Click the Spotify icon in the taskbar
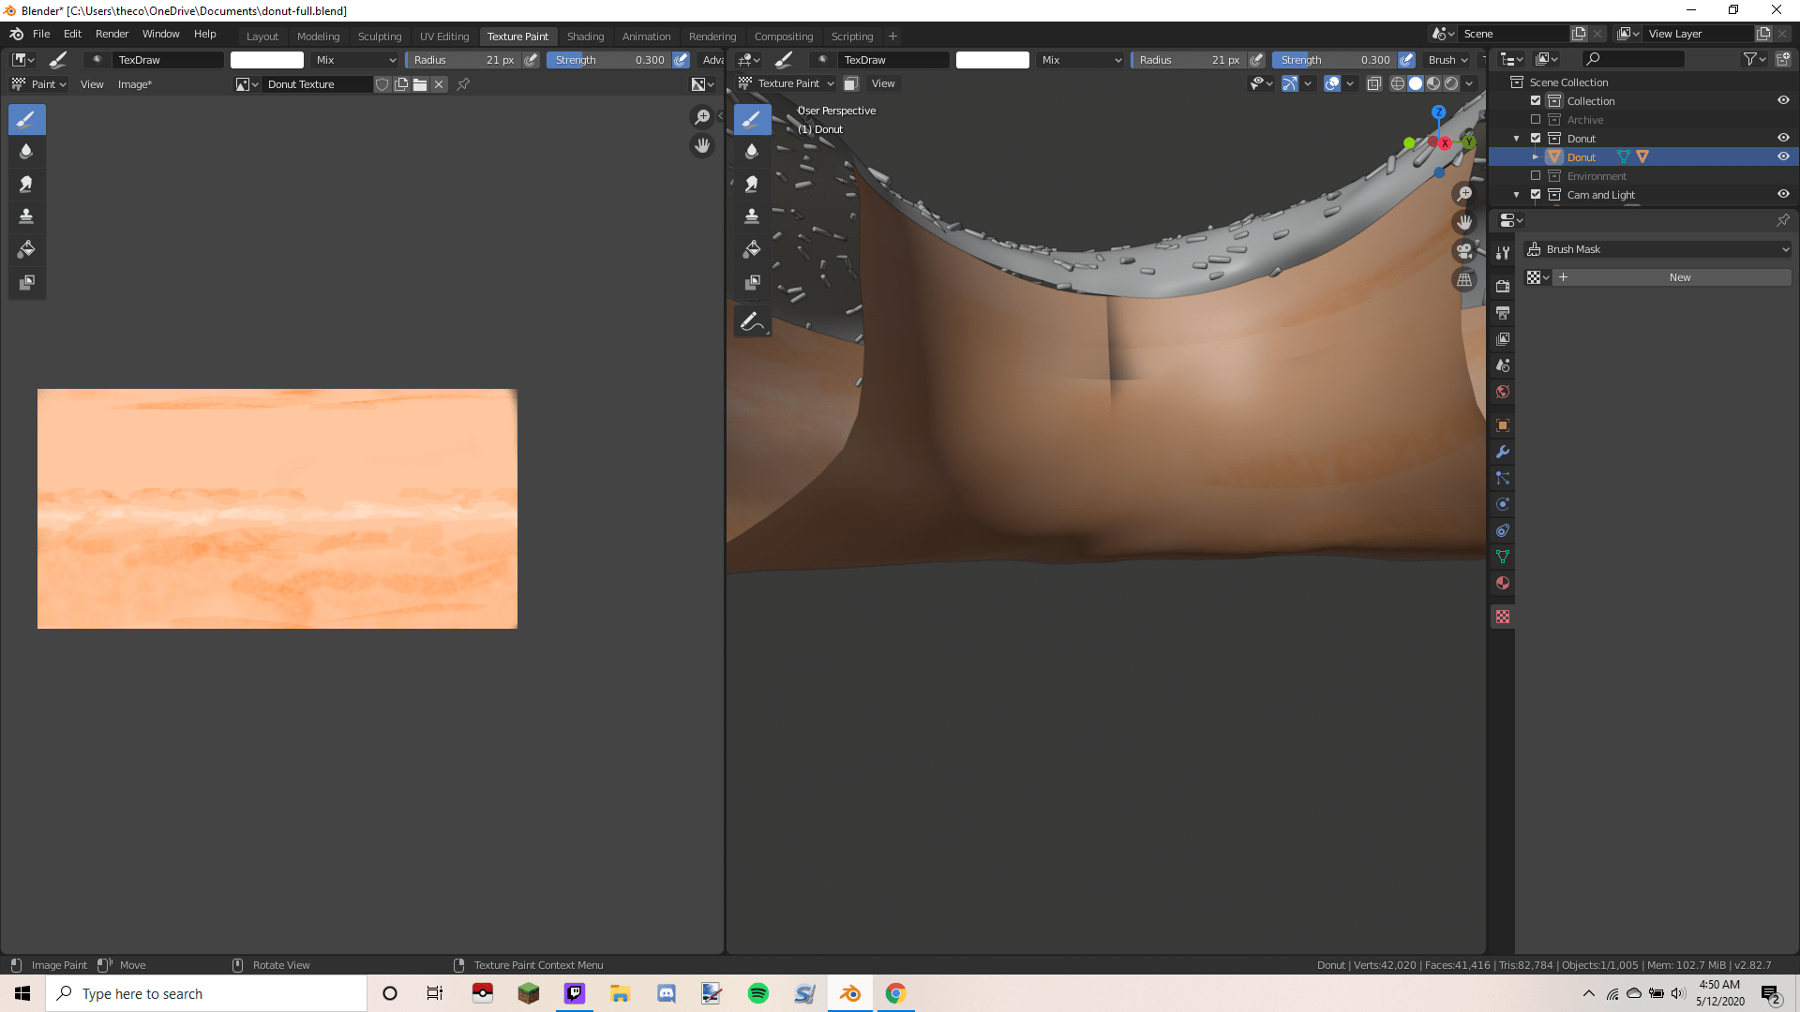This screenshot has height=1012, width=1800. pos(757,993)
